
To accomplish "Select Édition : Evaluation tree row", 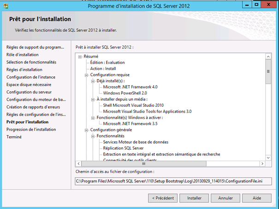I will [x=107, y=63].
